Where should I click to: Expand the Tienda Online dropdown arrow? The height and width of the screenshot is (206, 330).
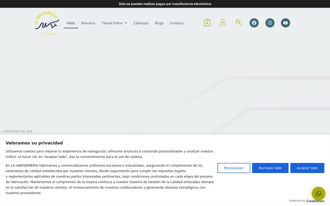coord(126,23)
